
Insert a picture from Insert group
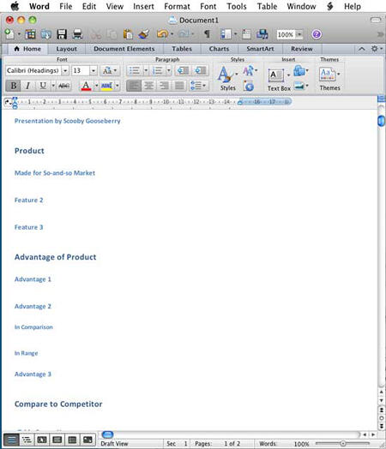[299, 86]
